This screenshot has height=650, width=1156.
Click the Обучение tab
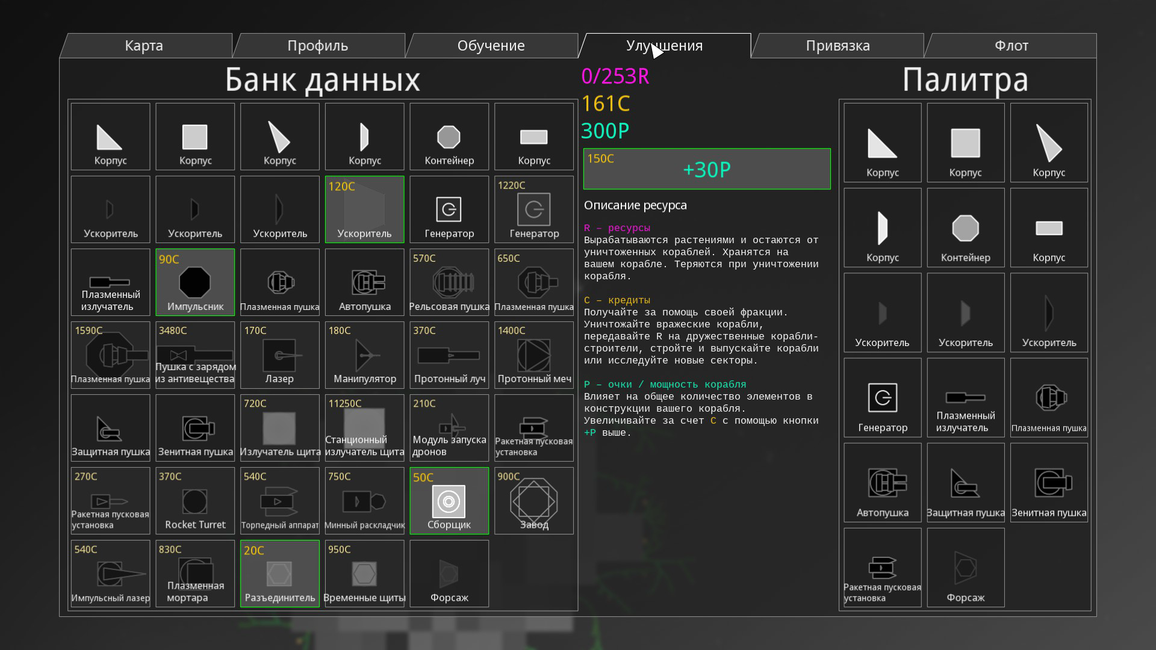[491, 46]
